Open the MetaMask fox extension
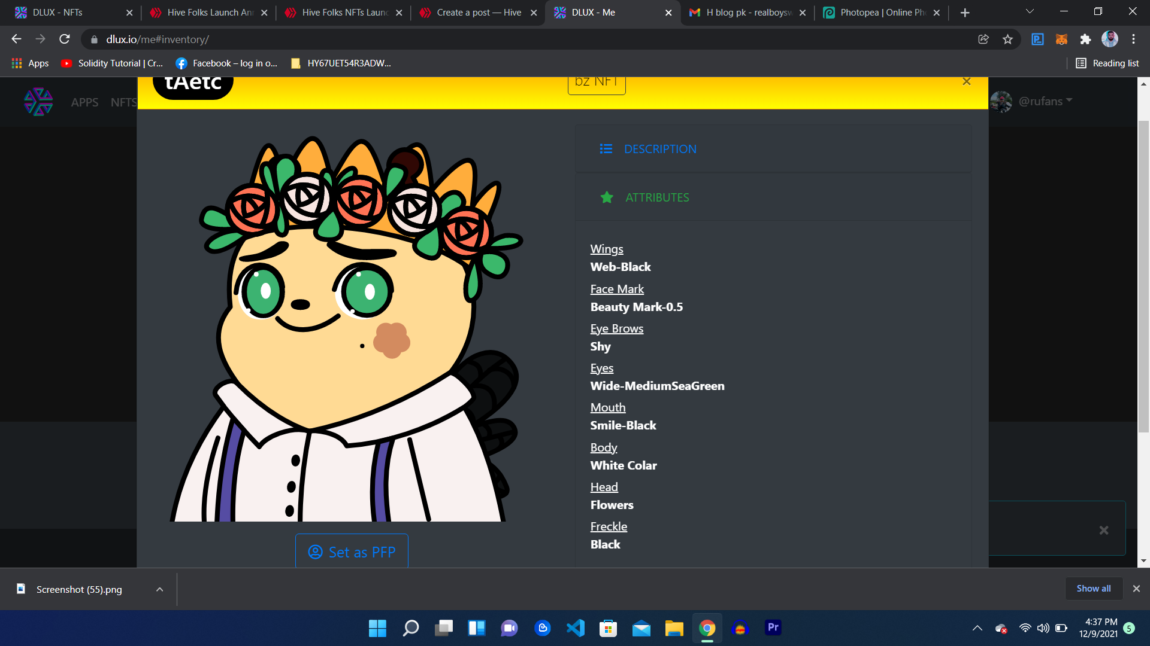Viewport: 1150px width, 646px height. (1061, 39)
